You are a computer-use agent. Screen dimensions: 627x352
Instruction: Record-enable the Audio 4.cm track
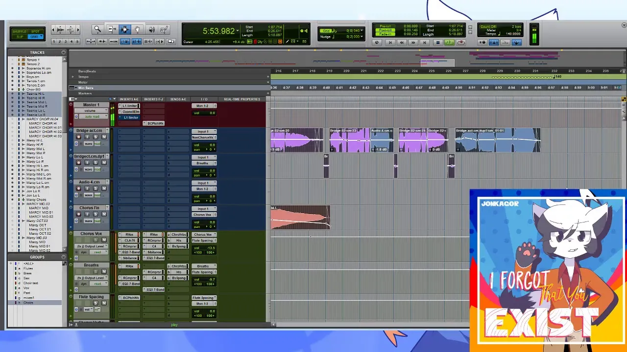click(x=78, y=188)
